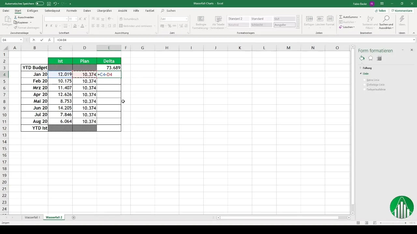Click the Kopieren copy icon
The height and width of the screenshot is (234, 417).
pos(15,22)
